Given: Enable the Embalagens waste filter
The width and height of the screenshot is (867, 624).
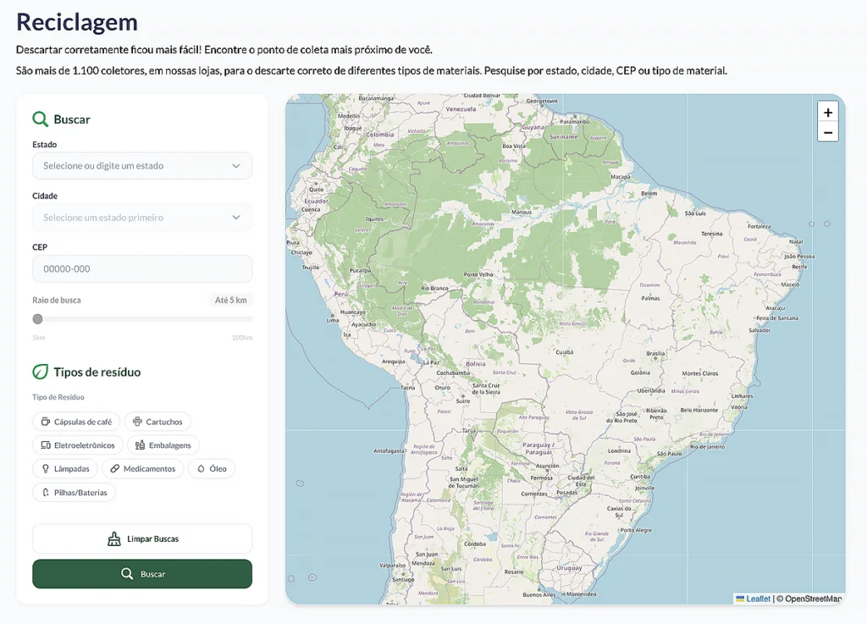Looking at the screenshot, I should pyautogui.click(x=163, y=445).
